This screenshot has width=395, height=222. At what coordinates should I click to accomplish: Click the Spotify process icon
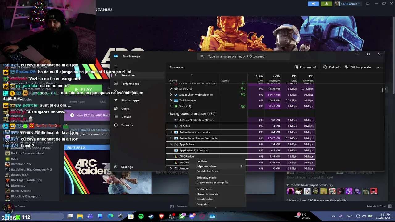pos(176,89)
